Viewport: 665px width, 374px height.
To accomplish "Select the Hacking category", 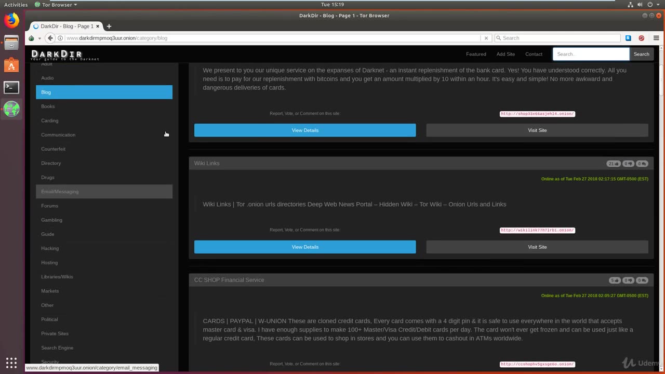I will (104, 248).
